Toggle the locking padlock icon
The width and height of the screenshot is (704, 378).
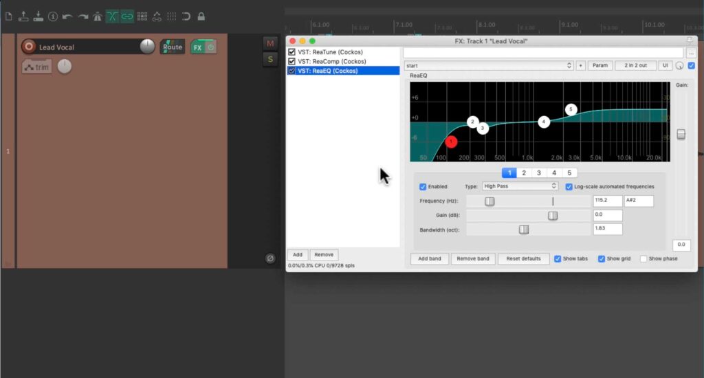pos(201,16)
